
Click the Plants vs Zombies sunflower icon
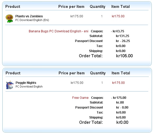[9, 18]
